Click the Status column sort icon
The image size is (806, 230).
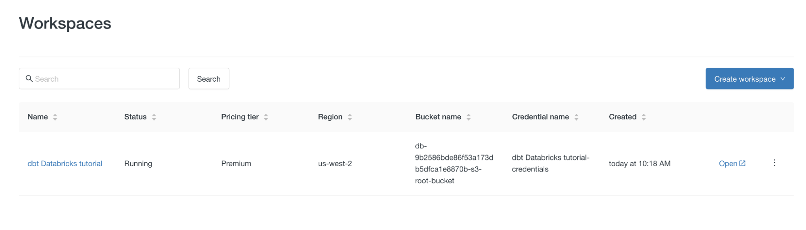coord(154,117)
